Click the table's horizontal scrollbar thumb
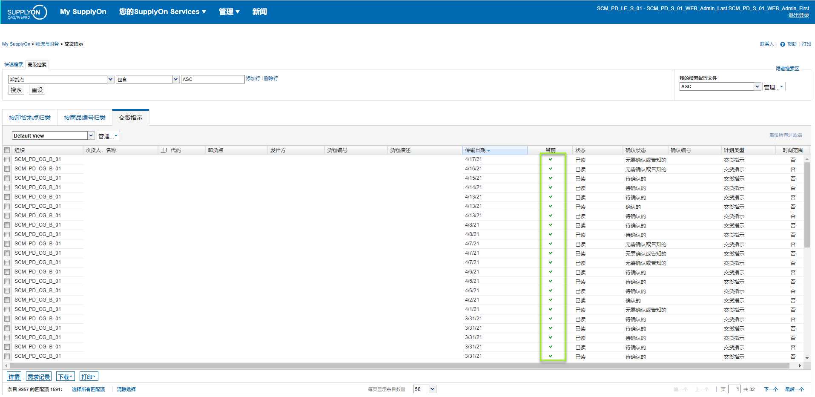The image size is (815, 397). [x=399, y=365]
